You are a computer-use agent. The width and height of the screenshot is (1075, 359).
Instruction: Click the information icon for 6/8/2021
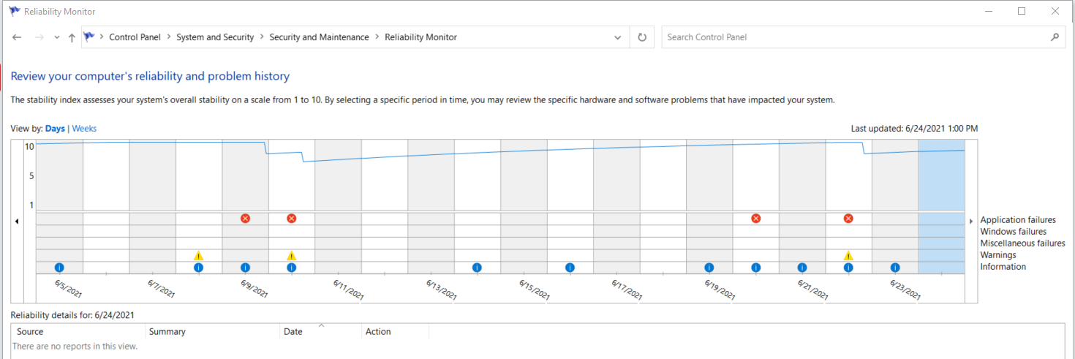pos(198,268)
